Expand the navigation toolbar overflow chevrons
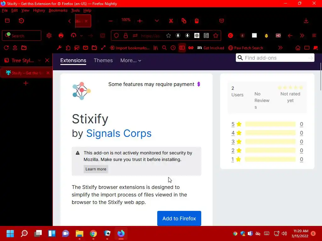 (x=302, y=36)
